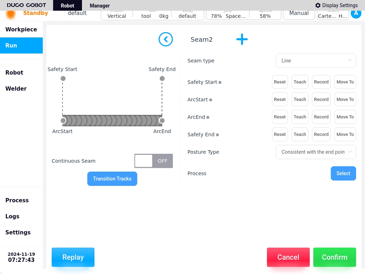
Task: Open Display Settings gear icon
Action: click(x=318, y=5)
